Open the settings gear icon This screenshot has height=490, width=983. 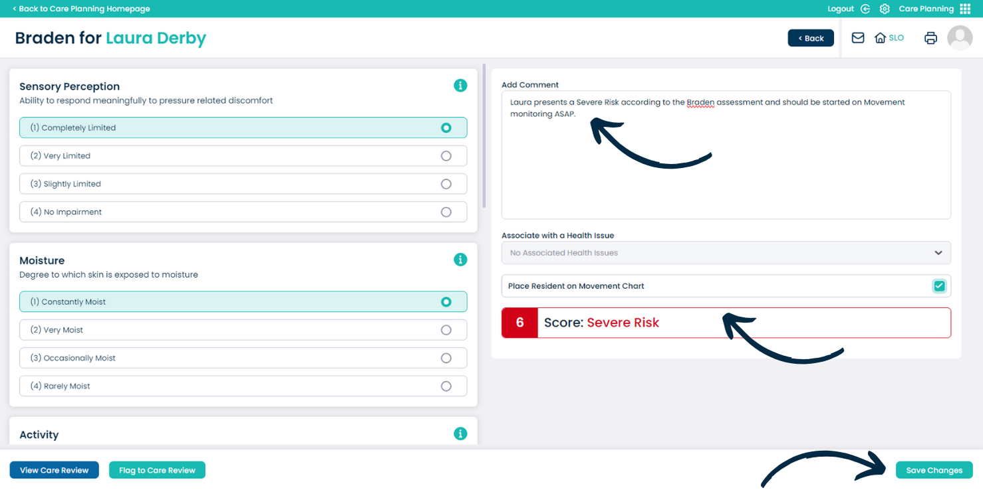click(x=885, y=9)
